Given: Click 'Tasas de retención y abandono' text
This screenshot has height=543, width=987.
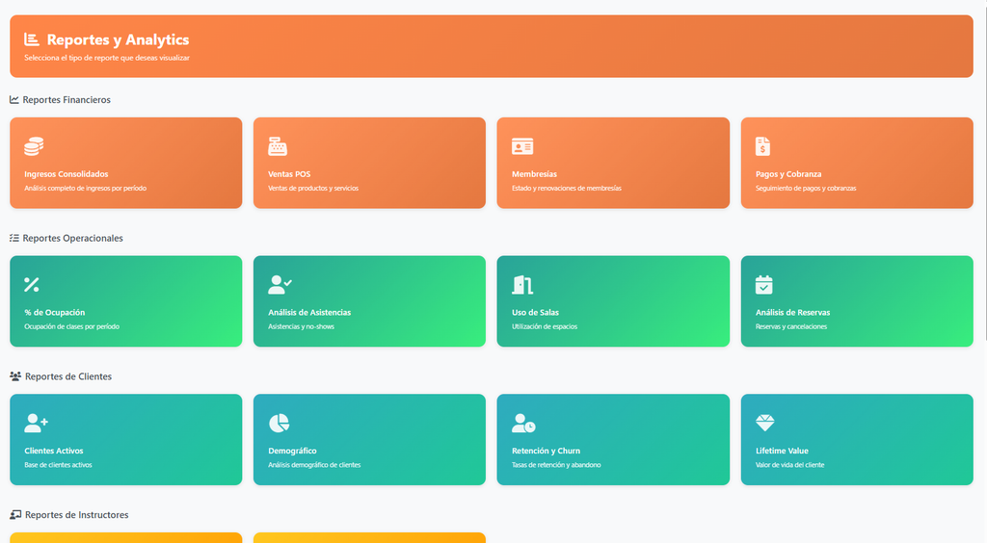Looking at the screenshot, I should 556,464.
